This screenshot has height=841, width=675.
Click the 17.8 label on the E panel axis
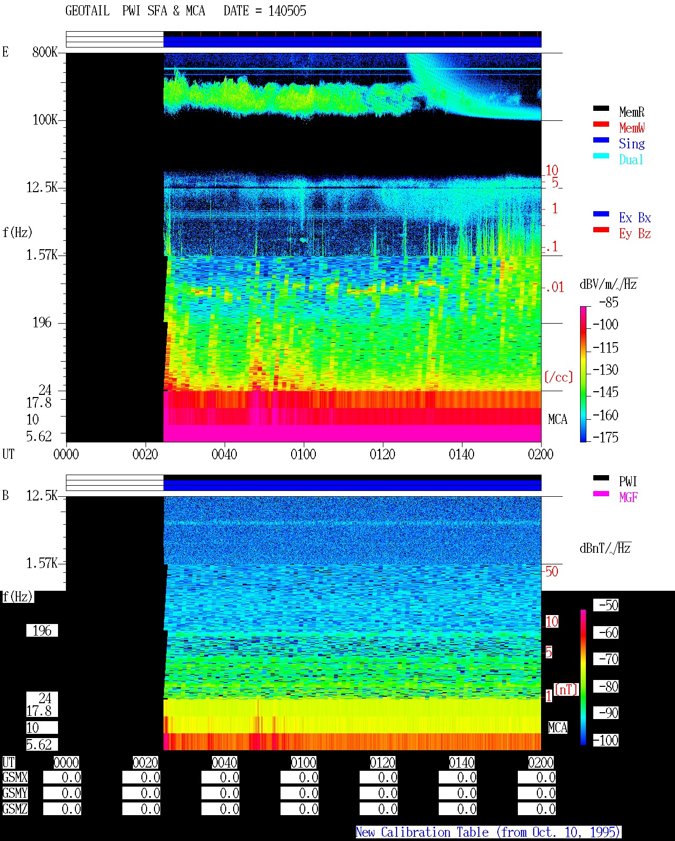pyautogui.click(x=39, y=402)
